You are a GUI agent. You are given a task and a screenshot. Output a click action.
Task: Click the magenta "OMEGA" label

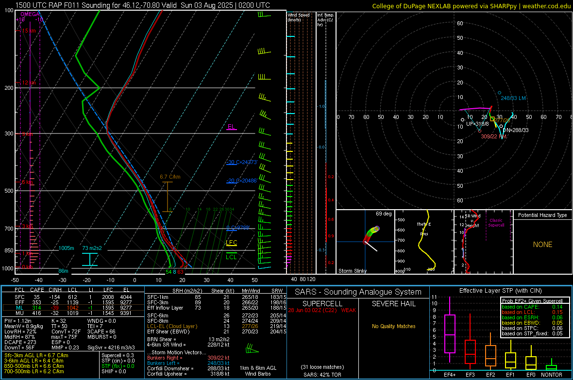pyautogui.click(x=30, y=14)
